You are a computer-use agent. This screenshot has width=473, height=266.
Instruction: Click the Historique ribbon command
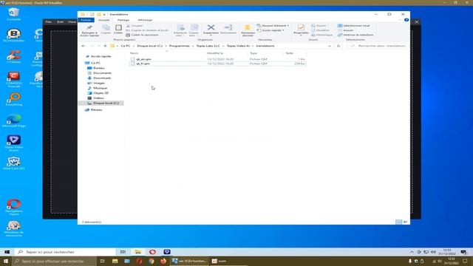pyautogui.click(x=322, y=35)
